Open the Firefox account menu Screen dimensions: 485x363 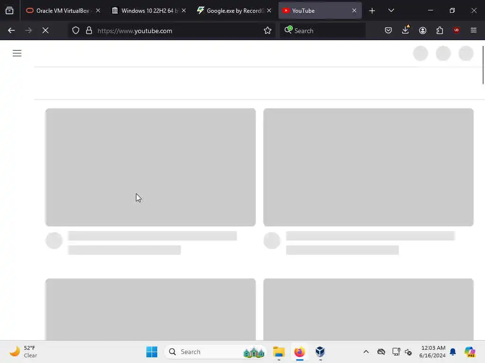[x=423, y=31]
